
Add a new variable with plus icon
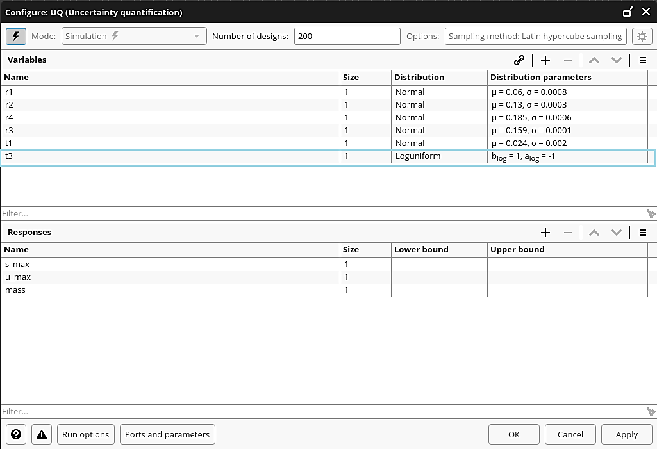[545, 60]
